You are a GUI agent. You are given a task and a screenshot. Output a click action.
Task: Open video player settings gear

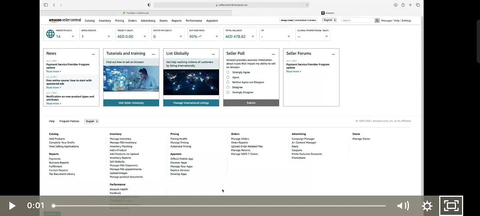427,206
